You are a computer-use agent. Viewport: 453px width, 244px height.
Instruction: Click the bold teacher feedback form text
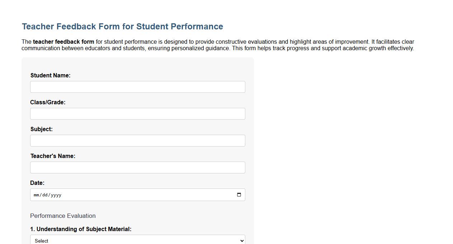[x=63, y=42]
